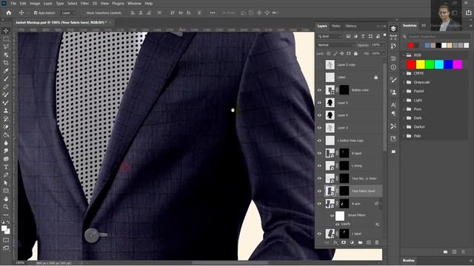The width and height of the screenshot is (474, 266).
Task: Toggle visibility of the Liquify filter
Action: coord(337,224)
